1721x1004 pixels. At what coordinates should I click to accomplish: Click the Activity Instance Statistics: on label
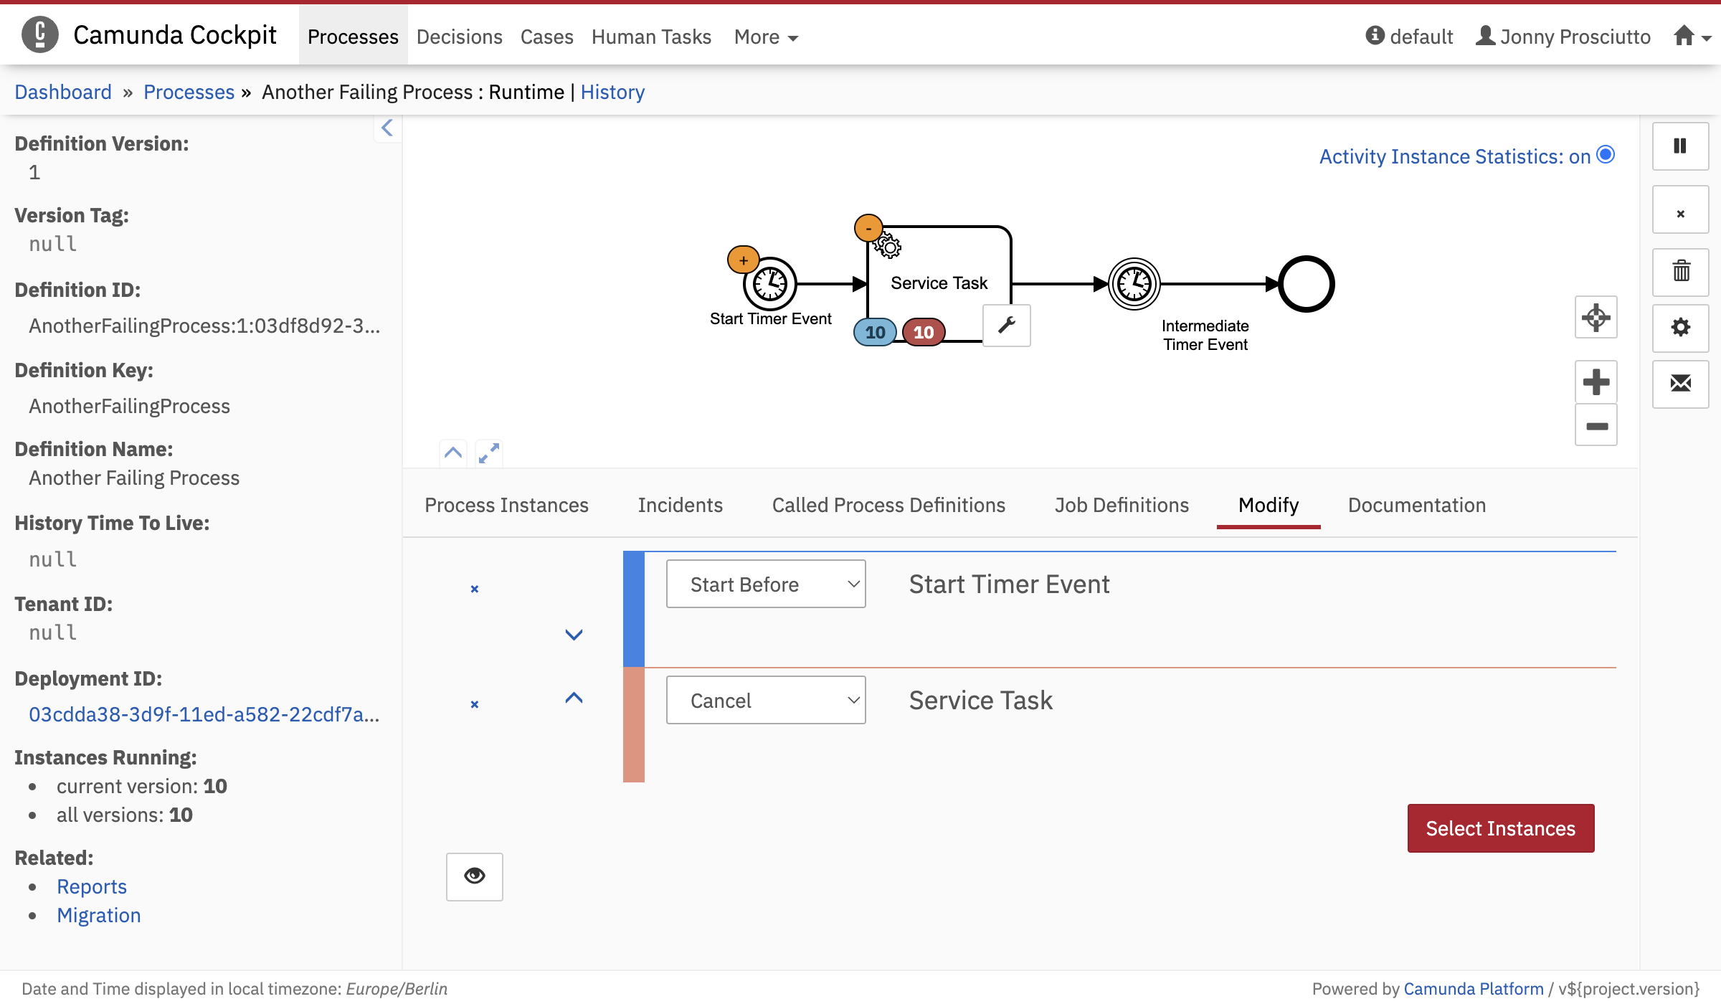pyautogui.click(x=1455, y=156)
